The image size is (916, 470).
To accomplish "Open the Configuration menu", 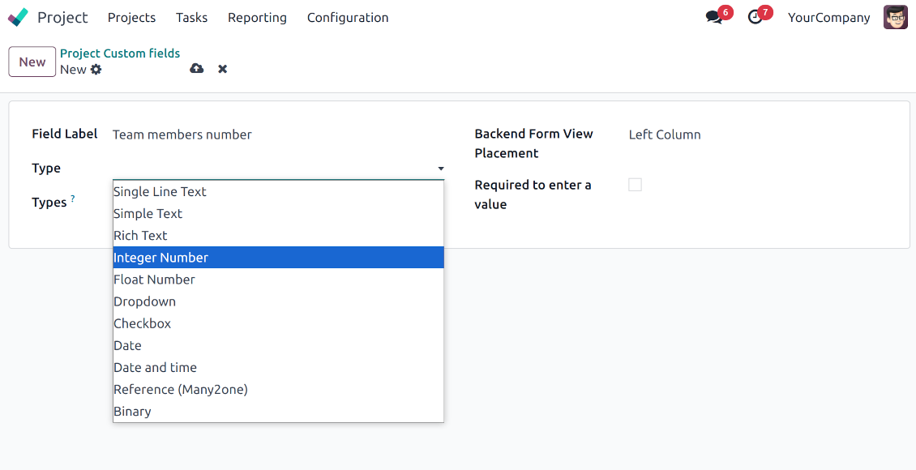I will coord(348,18).
